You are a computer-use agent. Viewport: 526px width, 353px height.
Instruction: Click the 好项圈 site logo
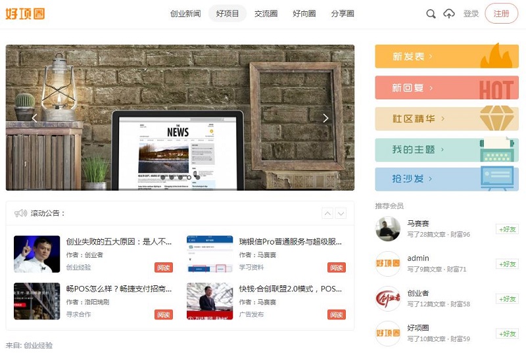pyautogui.click(x=25, y=14)
